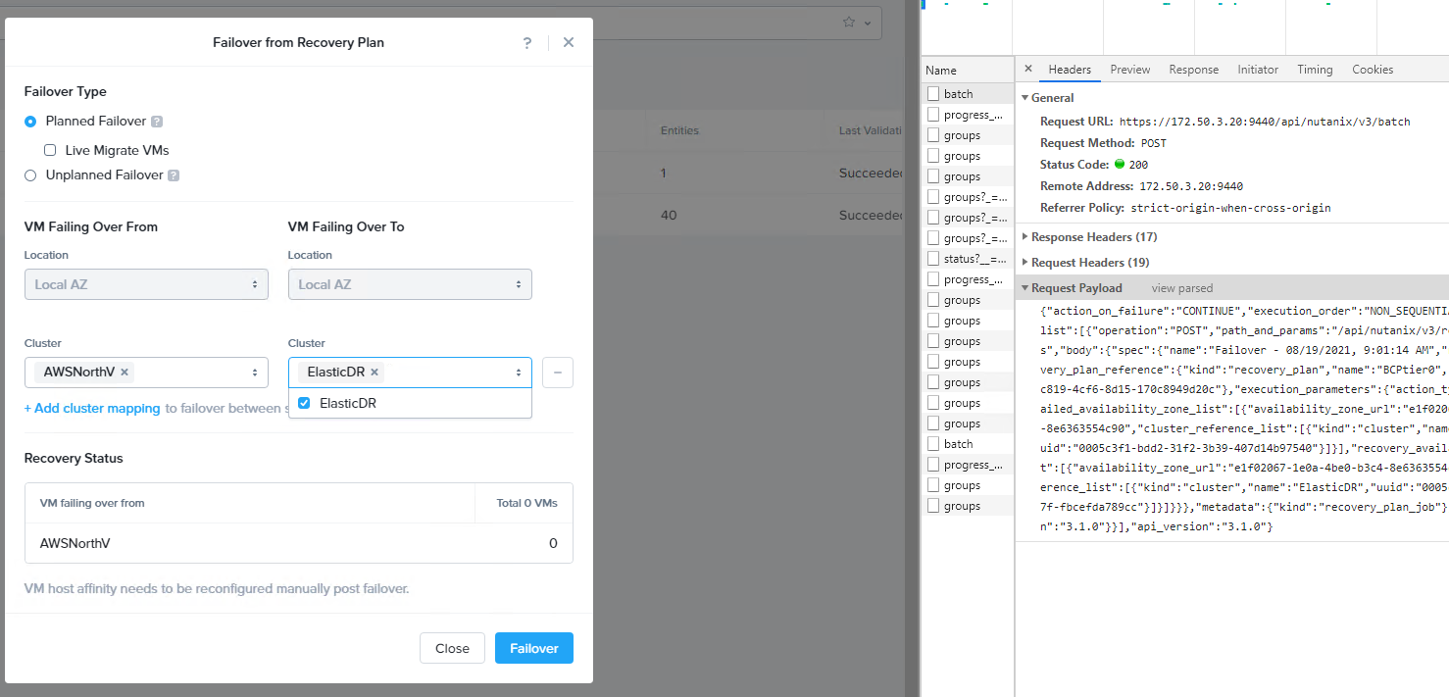
Task: Click the star favorites icon behind dialog
Action: (849, 23)
